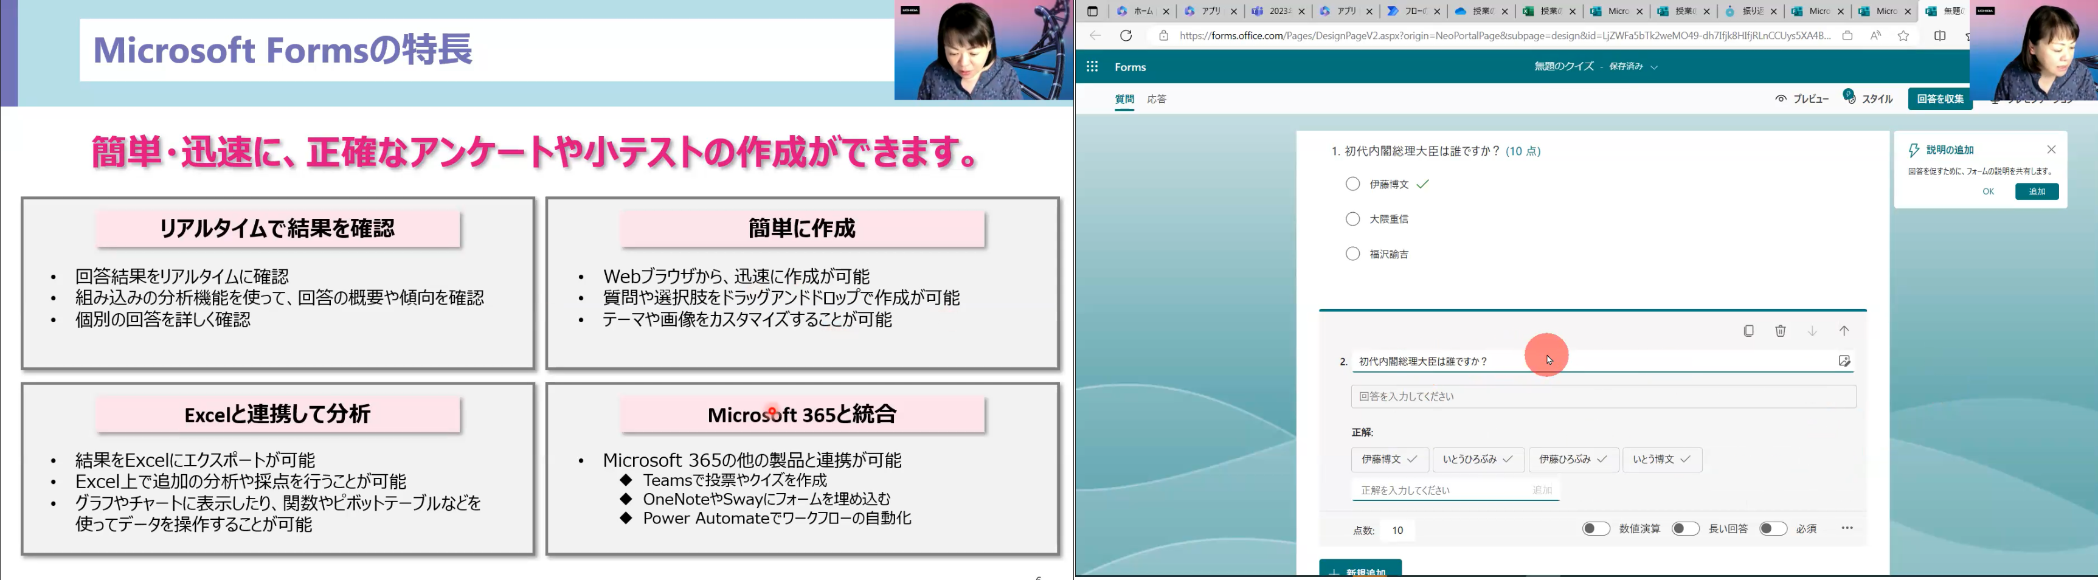
Task: Click 追加 next to the 正解 input
Action: coord(1542,491)
